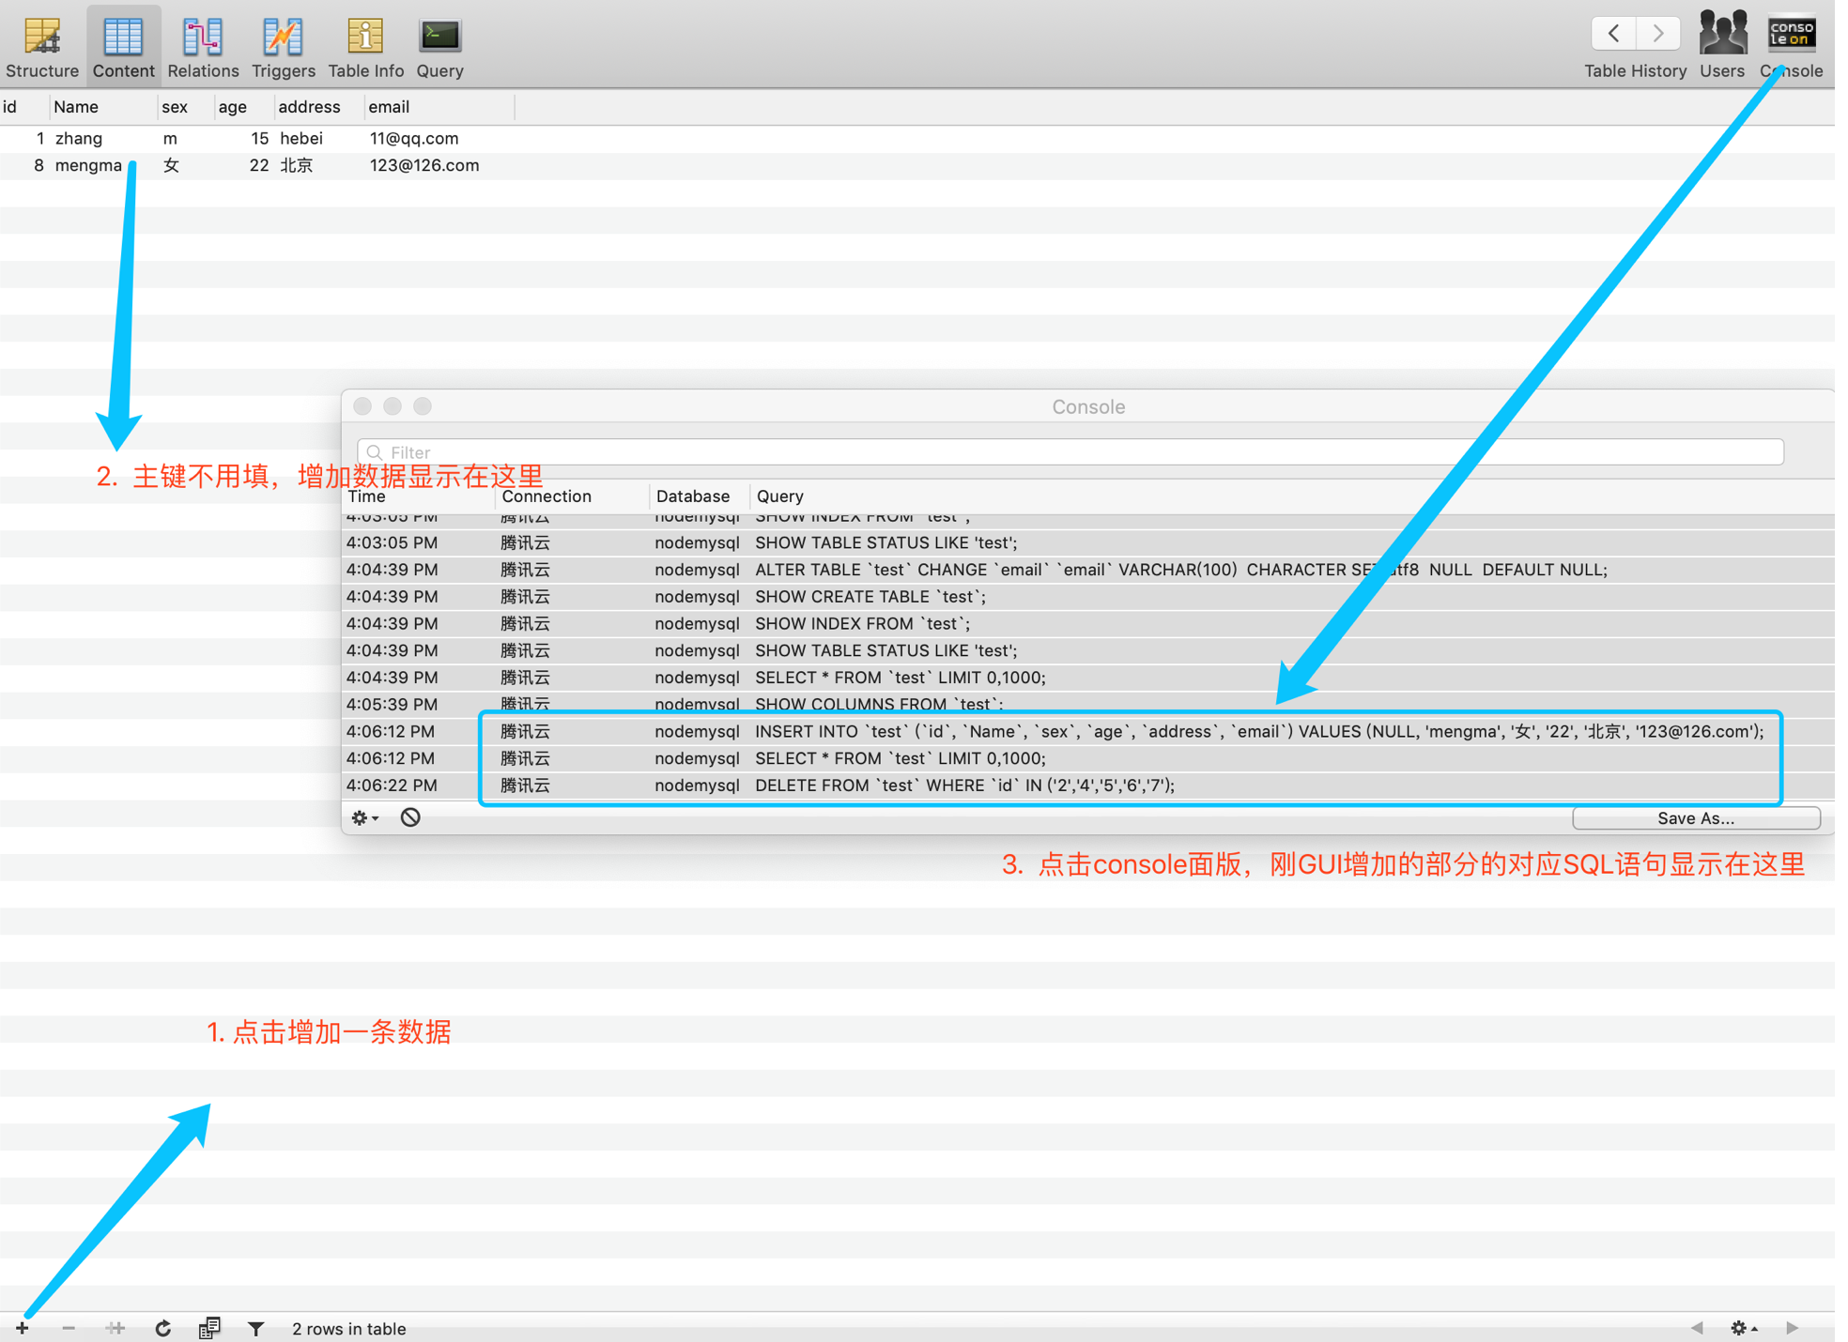
Task: Add a new row with plus button
Action: tap(23, 1328)
